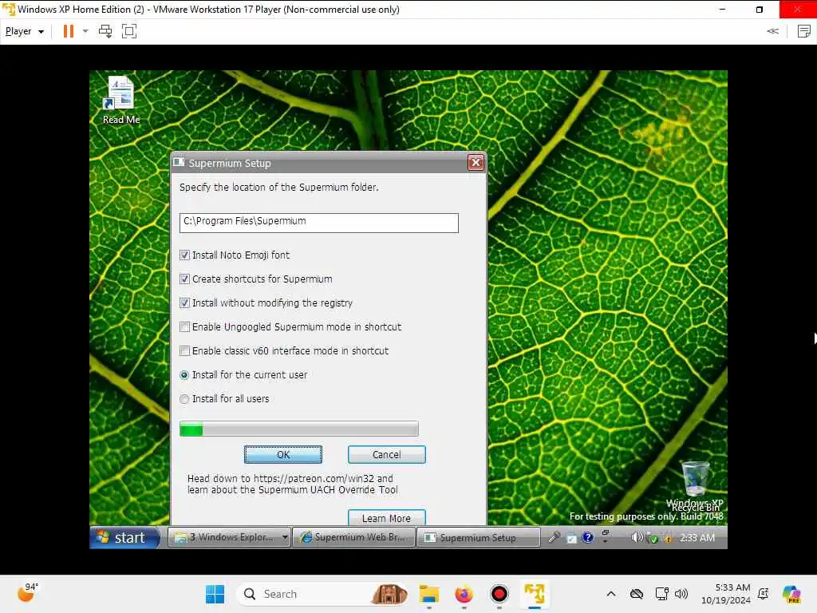
Task: Click the VMware Player taskbar icon
Action: [535, 594]
